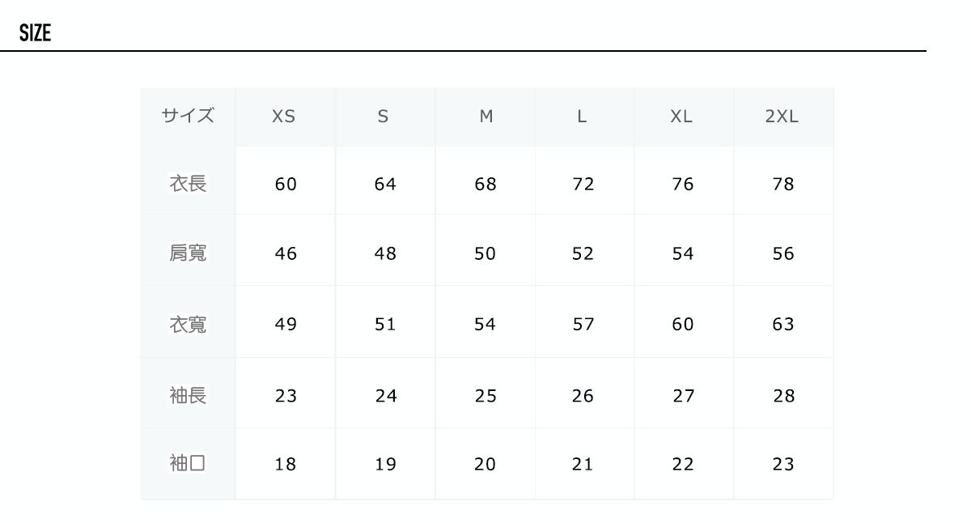Click the 肩寬 row label

[x=188, y=253]
